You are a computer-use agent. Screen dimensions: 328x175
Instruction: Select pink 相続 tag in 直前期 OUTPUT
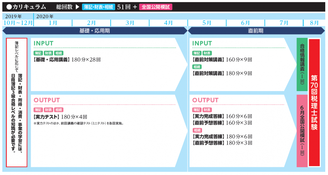(197, 130)
